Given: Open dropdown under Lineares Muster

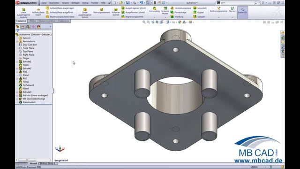Looking at the screenshot, I should click(165, 17).
